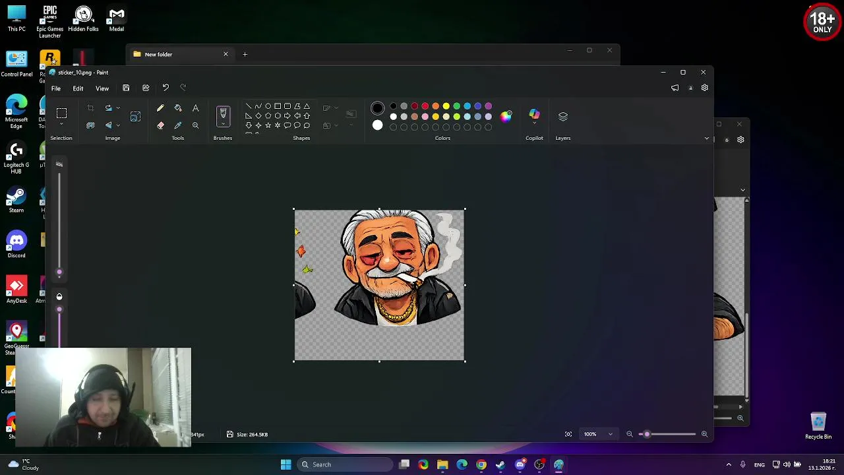Switch to the New folder tab
Image resolution: width=844 pixels, height=475 pixels.
179,54
